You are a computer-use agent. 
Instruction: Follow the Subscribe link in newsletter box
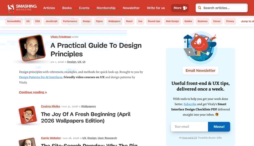190,104
